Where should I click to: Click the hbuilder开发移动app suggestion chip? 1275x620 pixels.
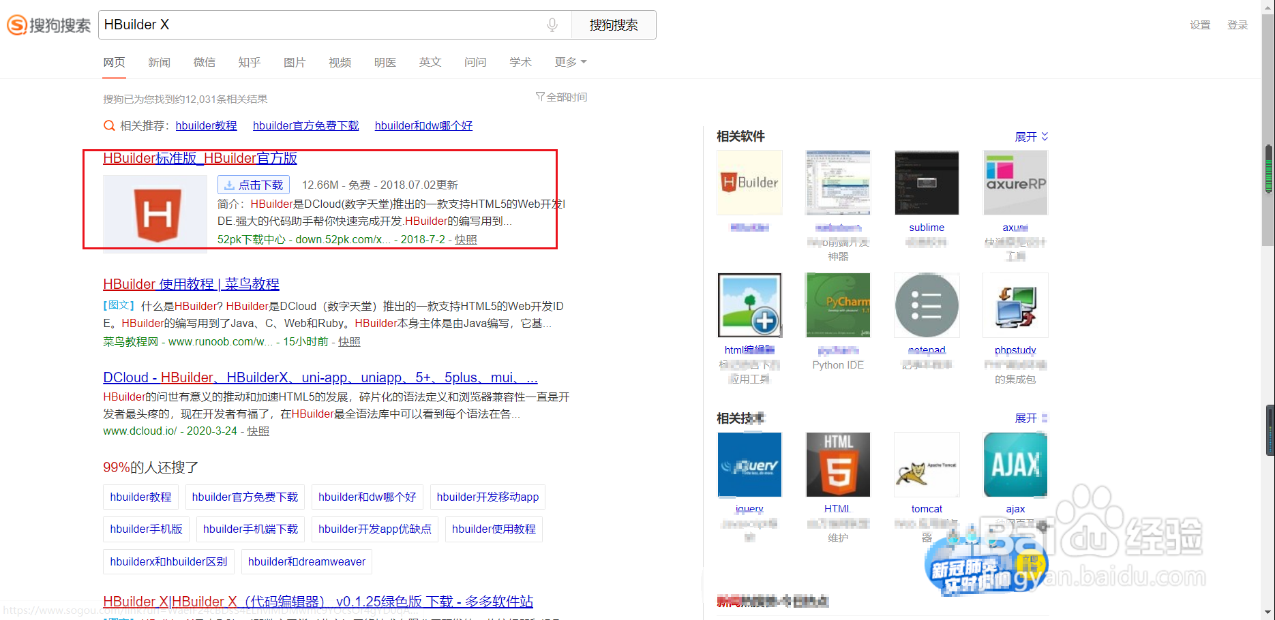pyautogui.click(x=487, y=497)
